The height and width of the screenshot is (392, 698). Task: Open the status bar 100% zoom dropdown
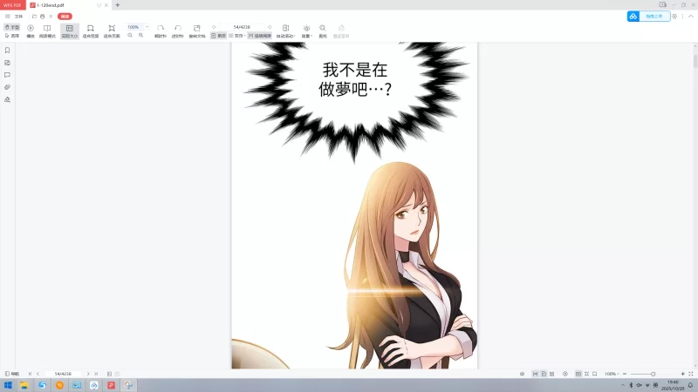(x=612, y=374)
